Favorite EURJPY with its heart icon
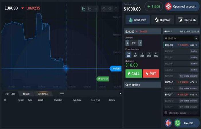Viewport: 201px width, 129px height. click(x=196, y=95)
